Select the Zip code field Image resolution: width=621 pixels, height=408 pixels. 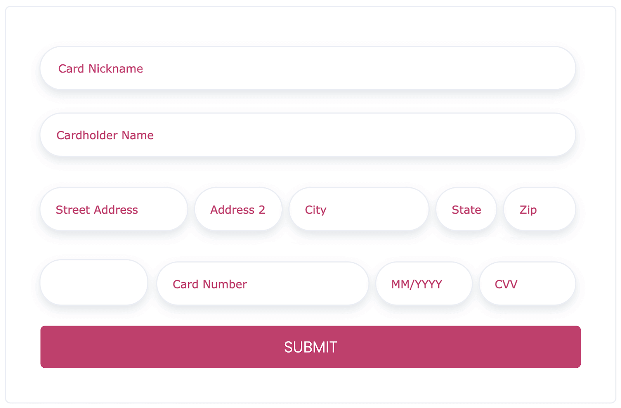(539, 209)
